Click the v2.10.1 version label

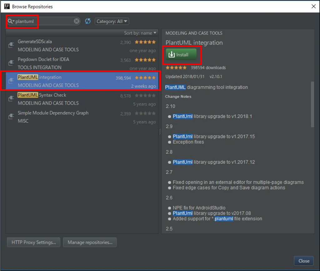[x=216, y=77]
